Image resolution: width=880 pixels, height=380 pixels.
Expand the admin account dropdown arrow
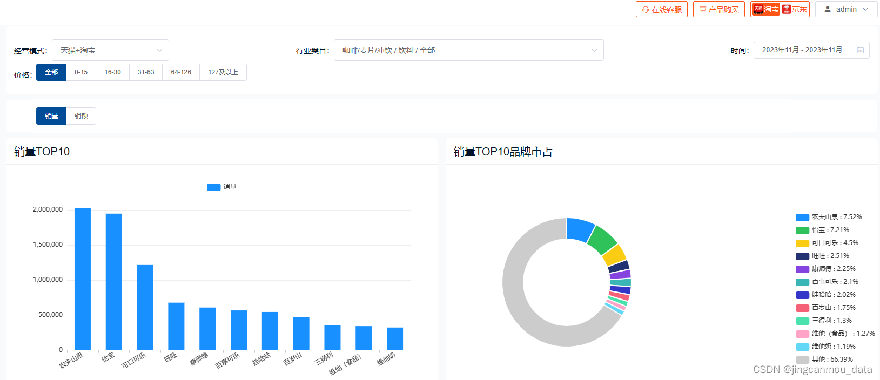coord(865,9)
